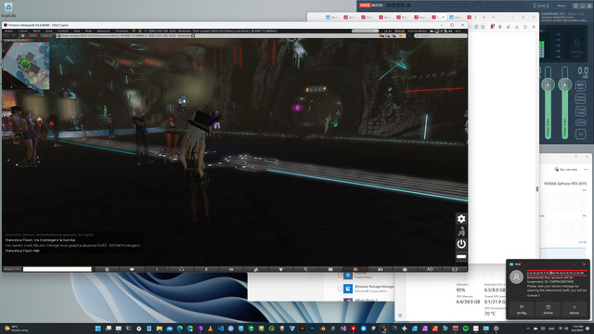The image size is (594, 334).
Task: Toggle the Stereo Repeat button in Voicemeeter
Action: click(x=580, y=98)
